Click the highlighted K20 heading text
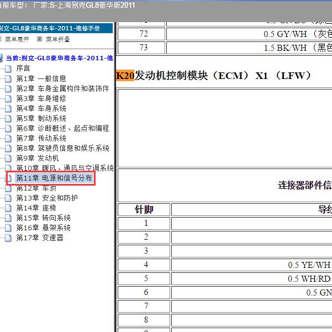This screenshot has height=332, width=332. [125, 76]
